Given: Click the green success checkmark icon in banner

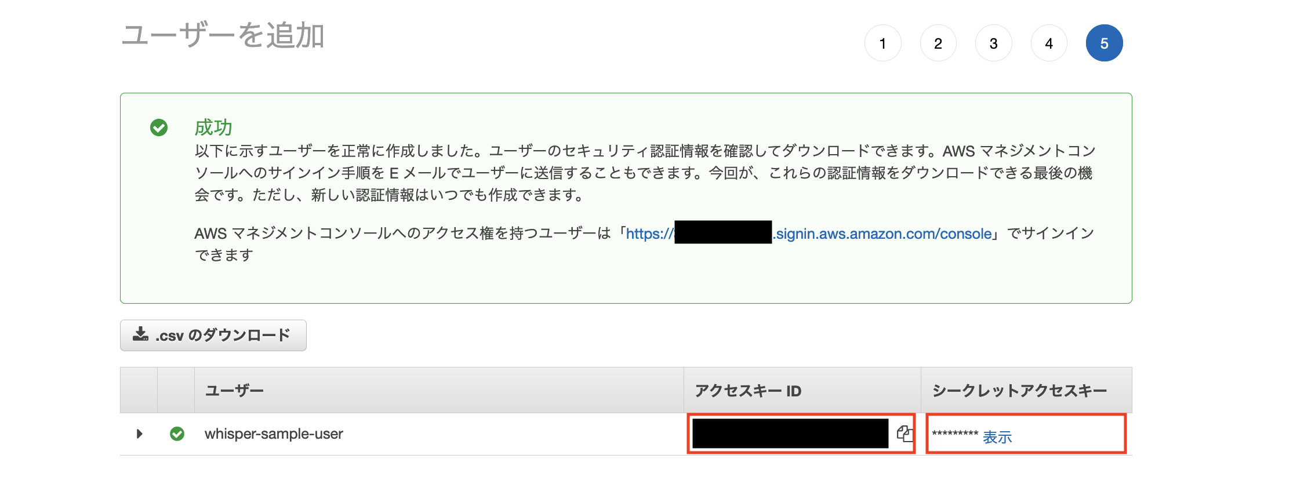Looking at the screenshot, I should click(x=159, y=127).
